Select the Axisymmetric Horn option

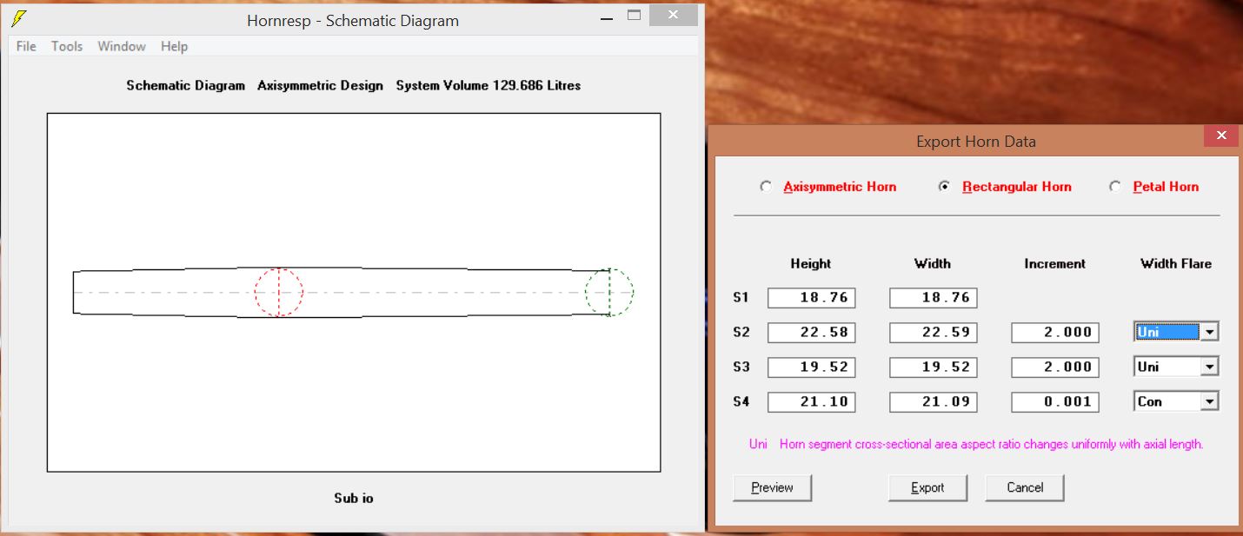(828, 186)
